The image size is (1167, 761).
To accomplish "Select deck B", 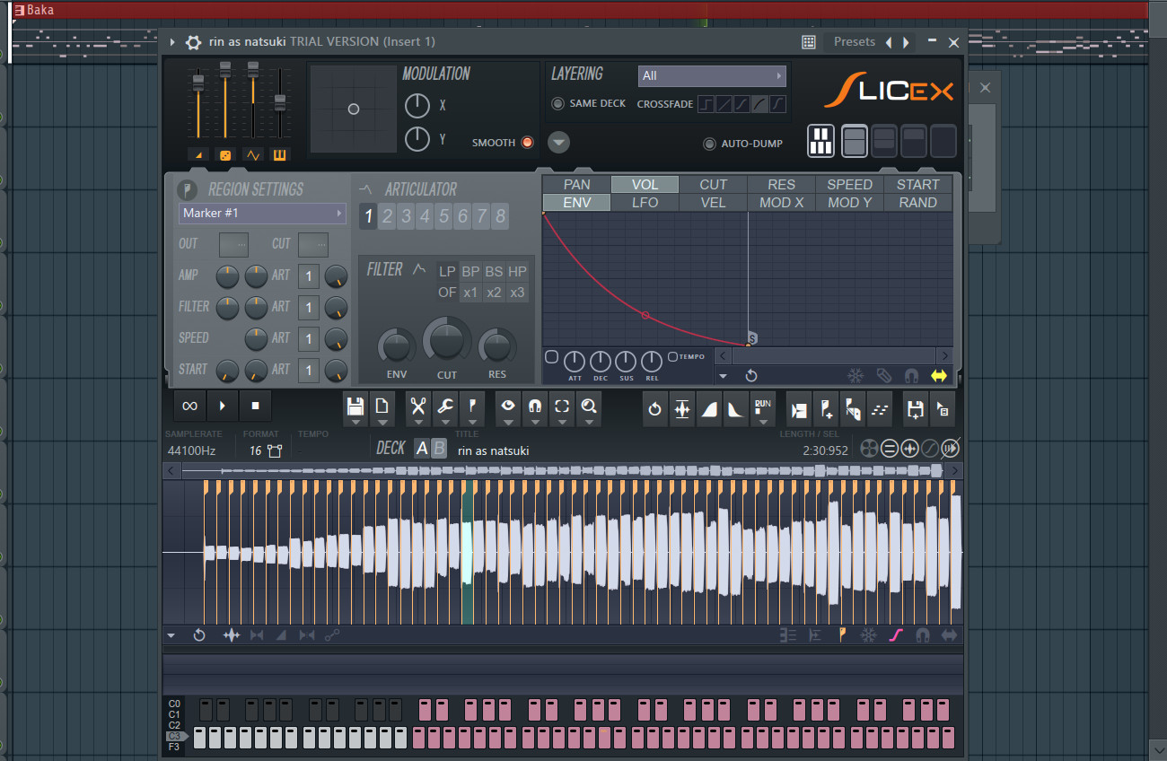I will (x=439, y=449).
